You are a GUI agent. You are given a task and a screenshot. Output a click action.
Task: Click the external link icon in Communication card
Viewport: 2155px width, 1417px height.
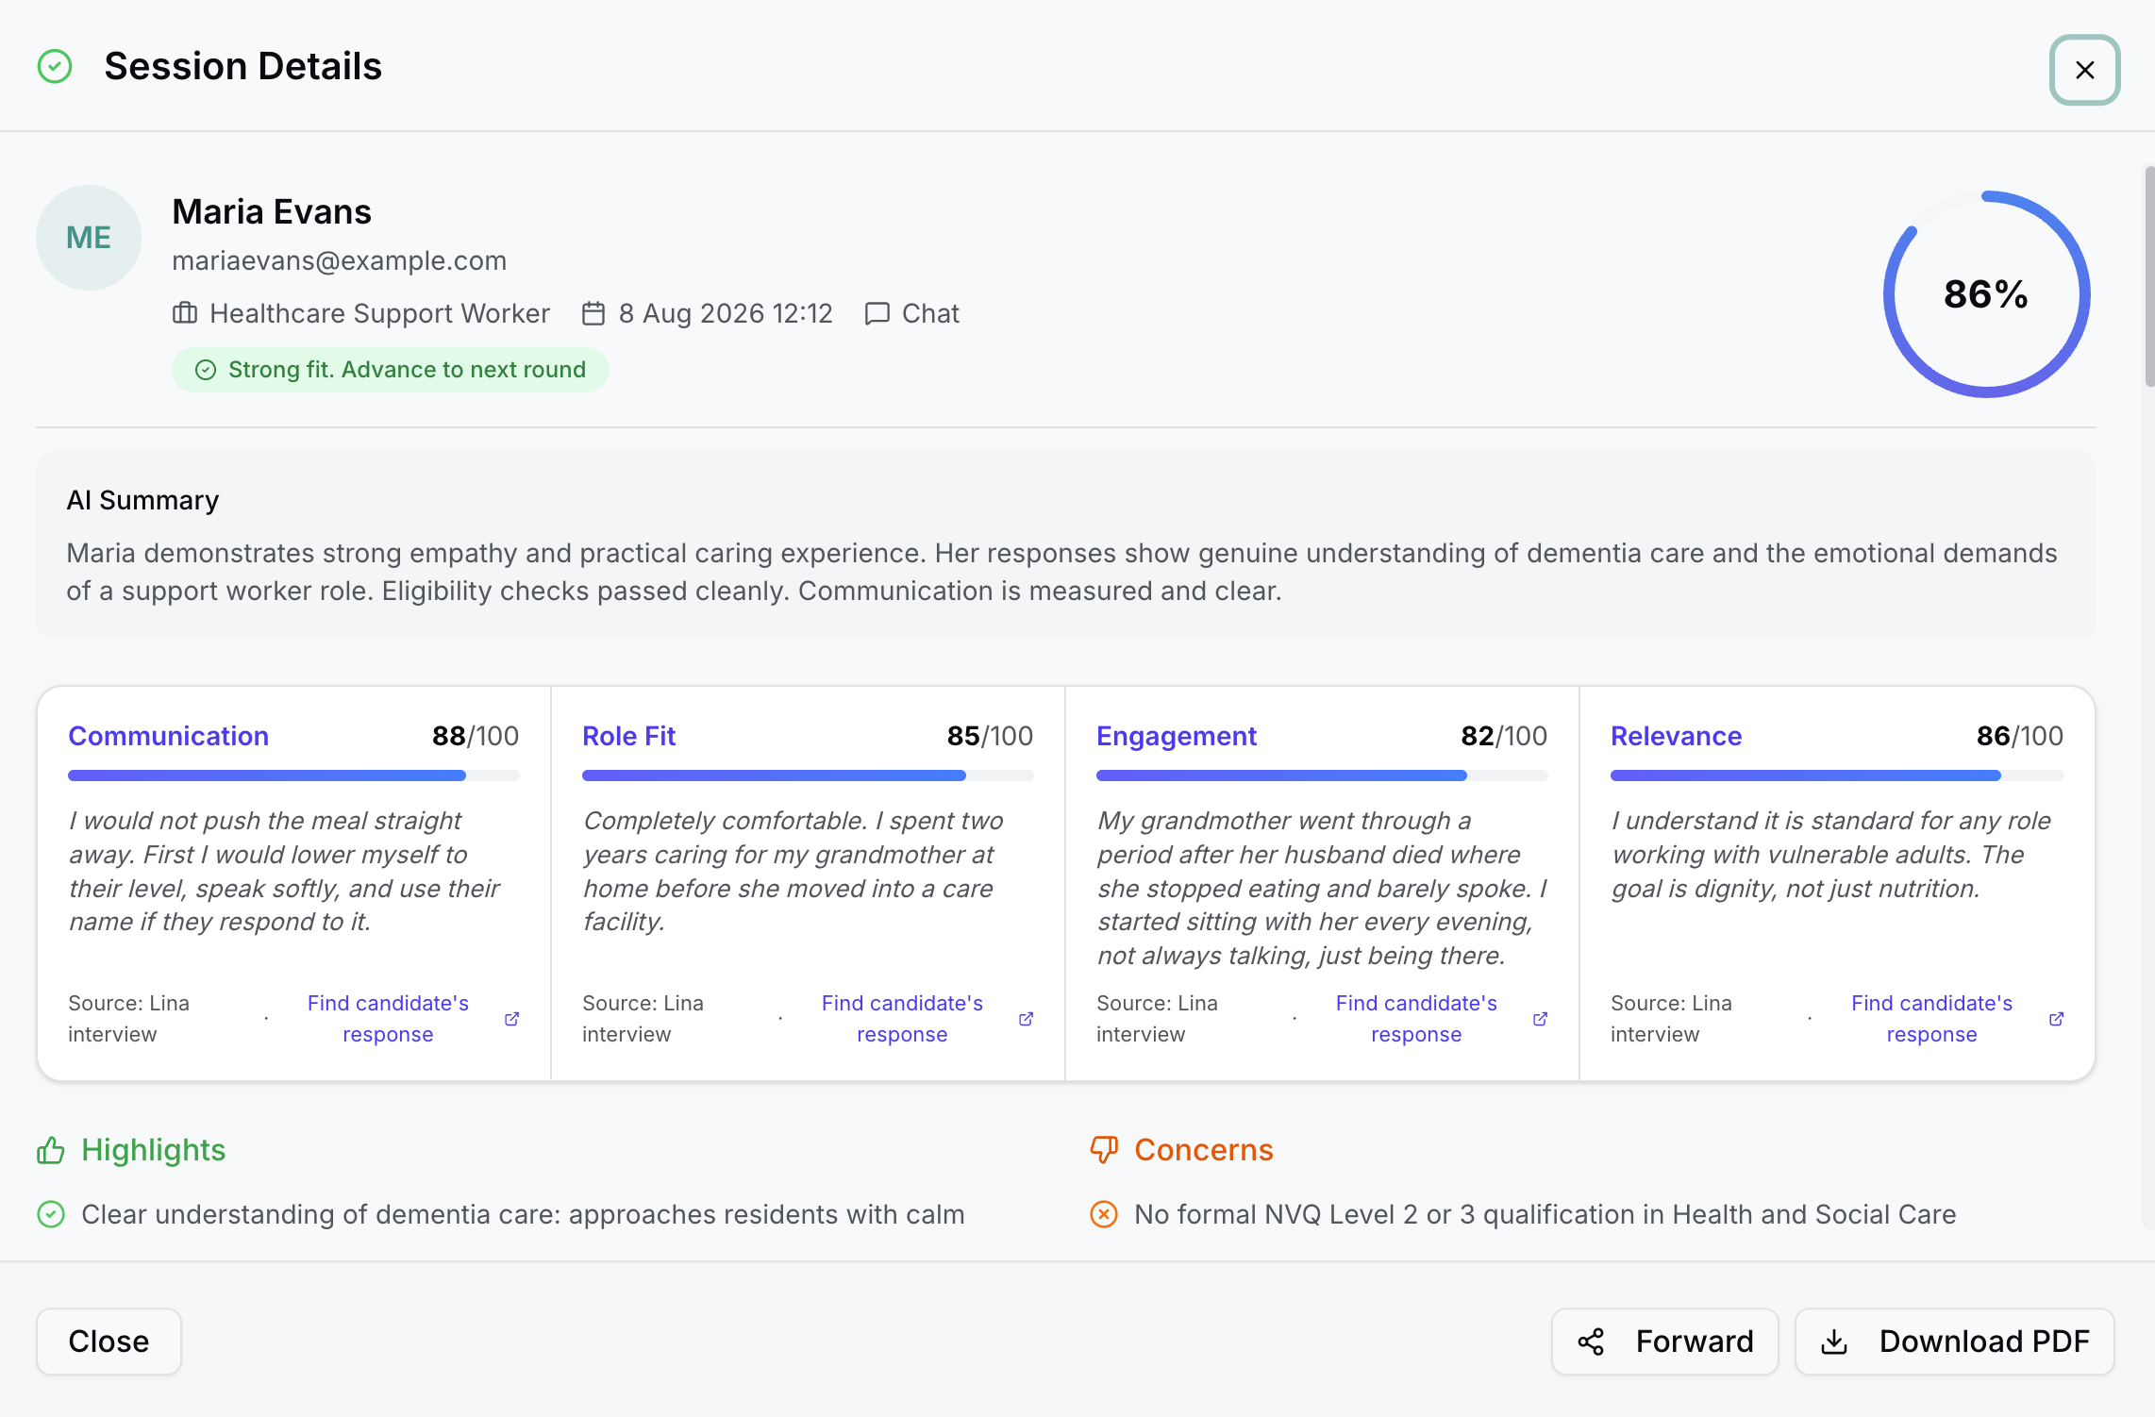(511, 1019)
